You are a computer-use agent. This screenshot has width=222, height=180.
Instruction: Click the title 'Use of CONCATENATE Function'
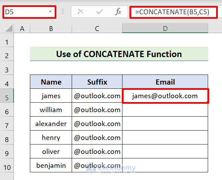click(119, 54)
